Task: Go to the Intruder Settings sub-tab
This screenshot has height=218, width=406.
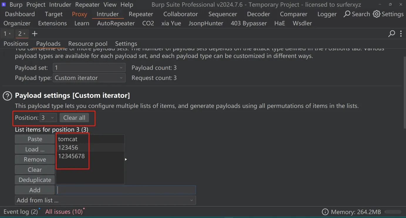Action: tap(126, 44)
